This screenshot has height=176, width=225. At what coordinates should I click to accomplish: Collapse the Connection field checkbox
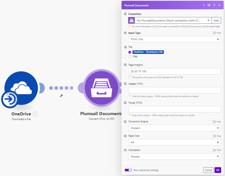(125, 14)
